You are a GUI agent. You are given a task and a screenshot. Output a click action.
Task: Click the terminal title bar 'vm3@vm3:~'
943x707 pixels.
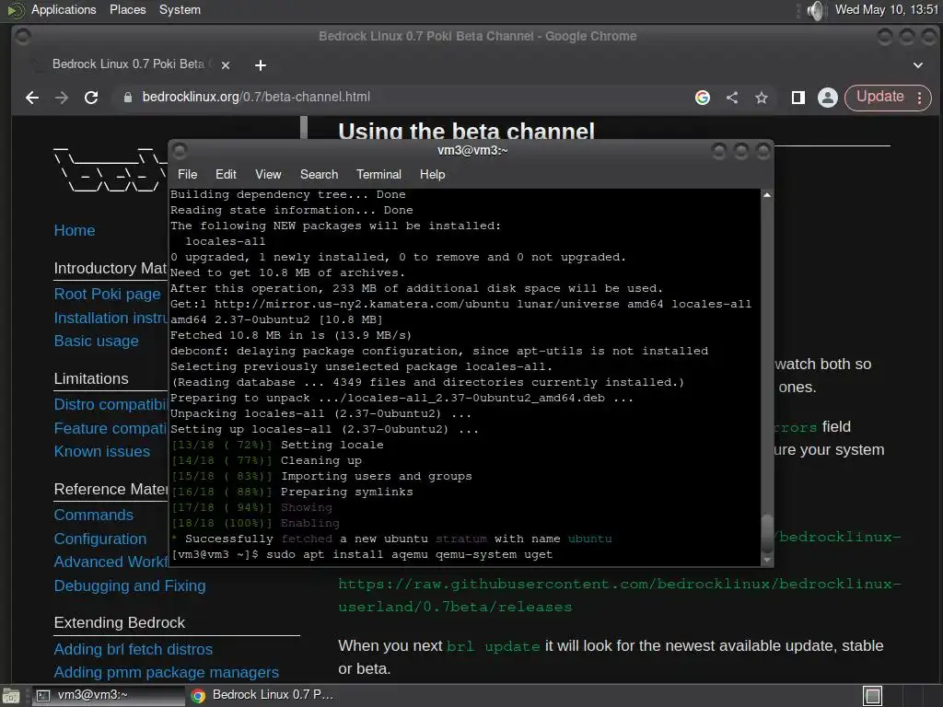[x=472, y=150]
